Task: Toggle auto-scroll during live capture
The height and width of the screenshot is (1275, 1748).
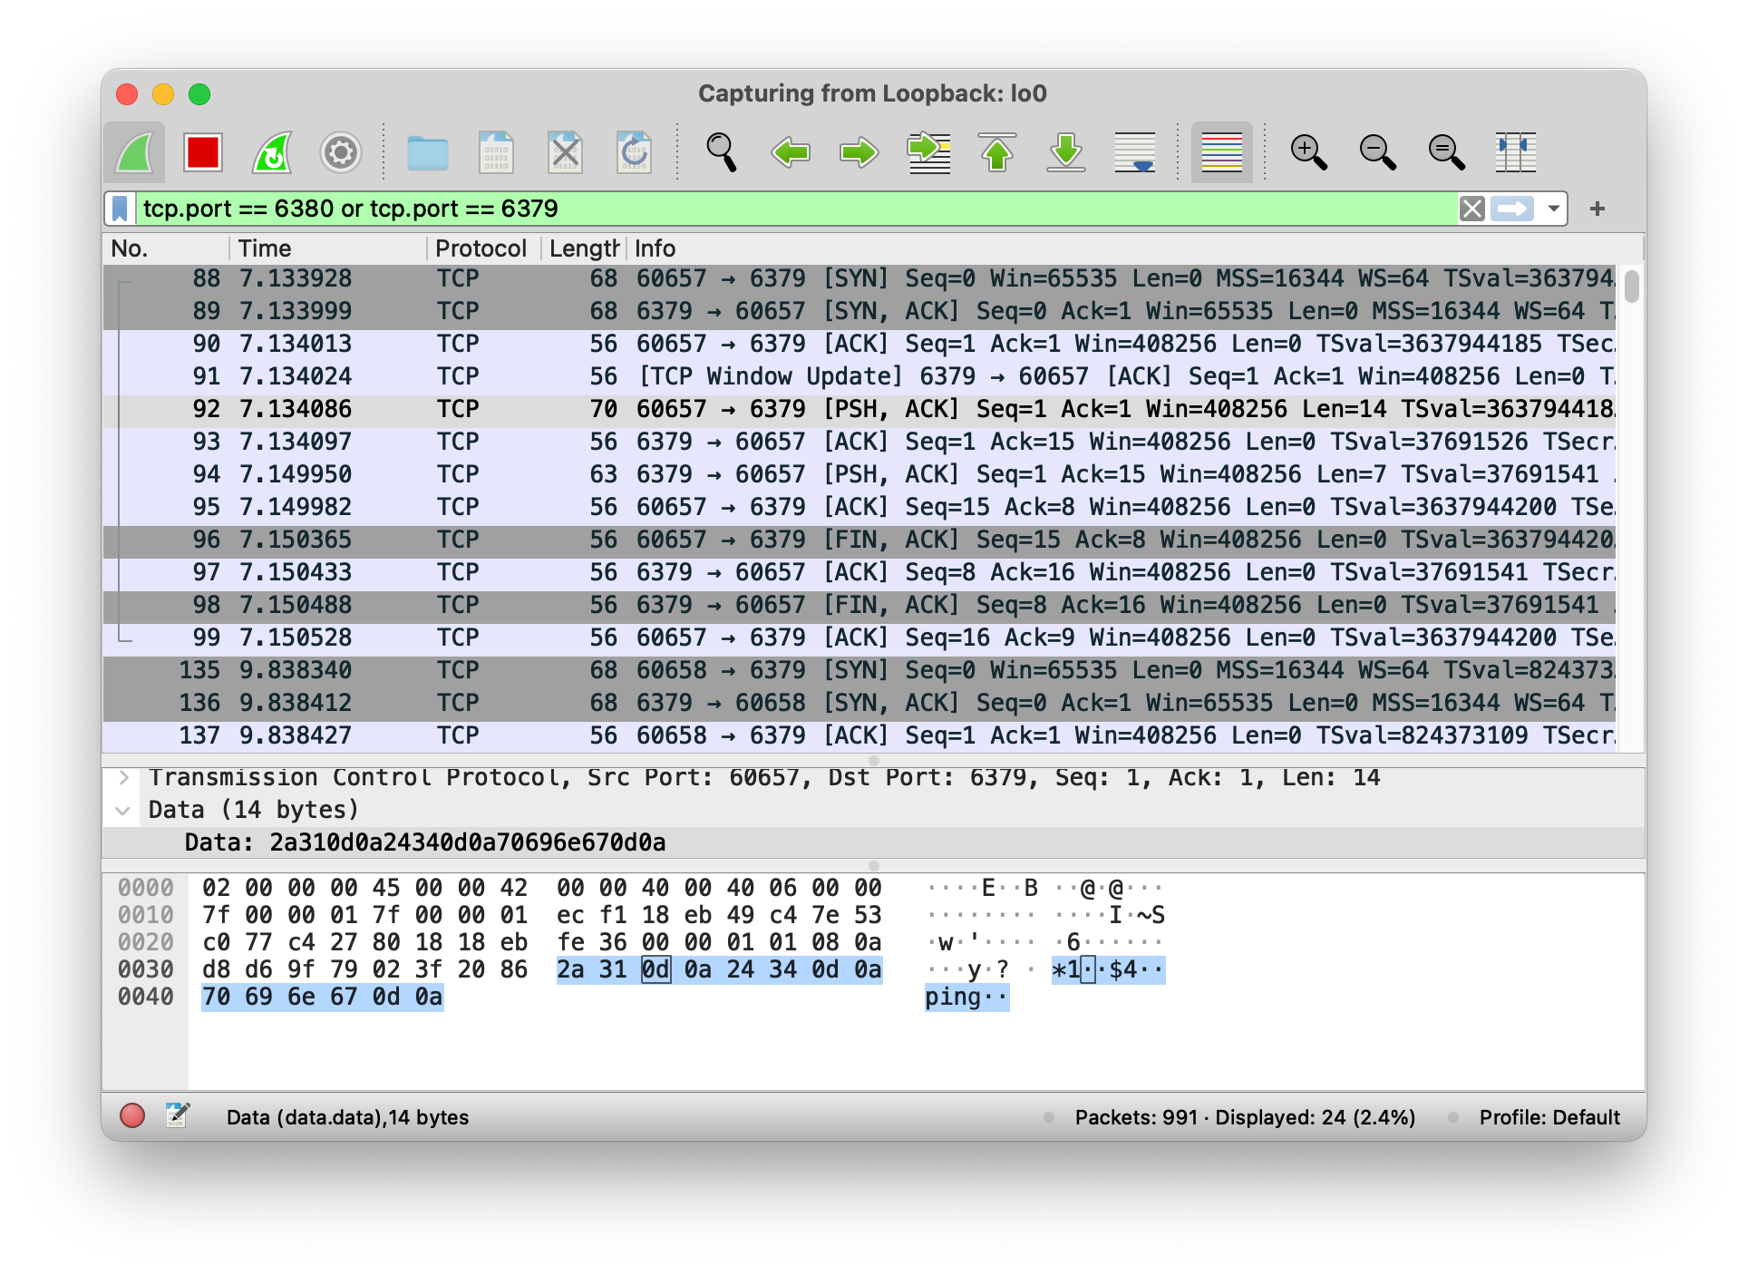Action: click(1135, 152)
